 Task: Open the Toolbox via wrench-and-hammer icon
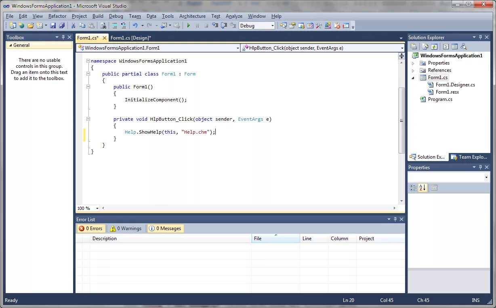[319, 25]
